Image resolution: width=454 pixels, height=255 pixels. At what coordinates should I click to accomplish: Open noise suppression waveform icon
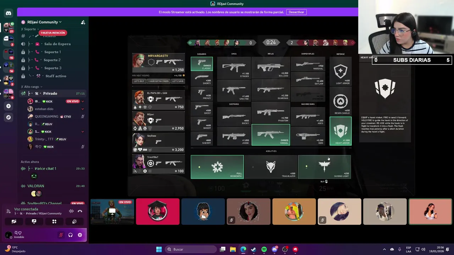pyautogui.click(x=71, y=211)
